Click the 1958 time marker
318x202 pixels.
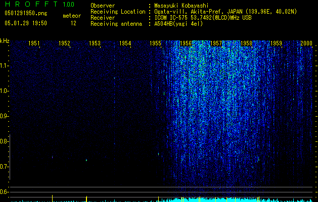(x=246, y=43)
